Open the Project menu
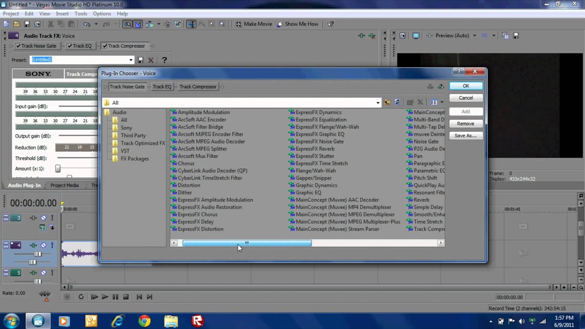The height and width of the screenshot is (329, 585). 11,14
